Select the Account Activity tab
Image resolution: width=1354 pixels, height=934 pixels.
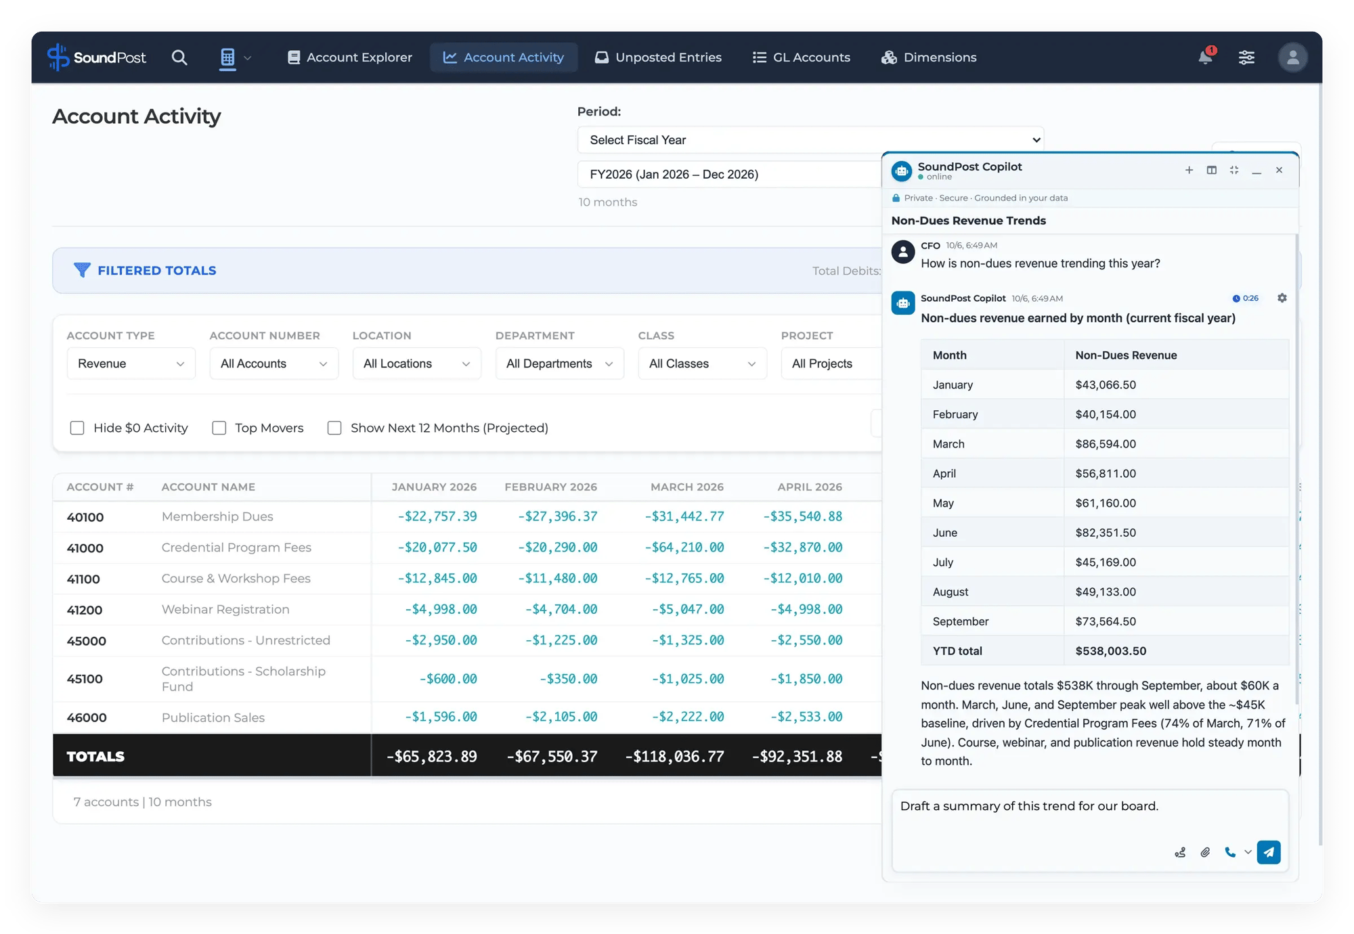(x=504, y=58)
